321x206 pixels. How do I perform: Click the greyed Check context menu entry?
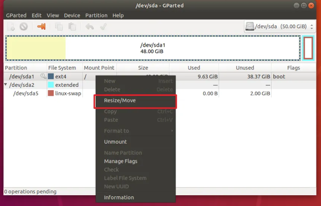tap(136, 170)
